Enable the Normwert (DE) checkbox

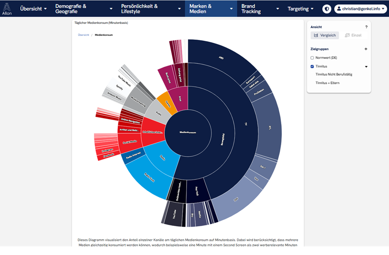312,58
